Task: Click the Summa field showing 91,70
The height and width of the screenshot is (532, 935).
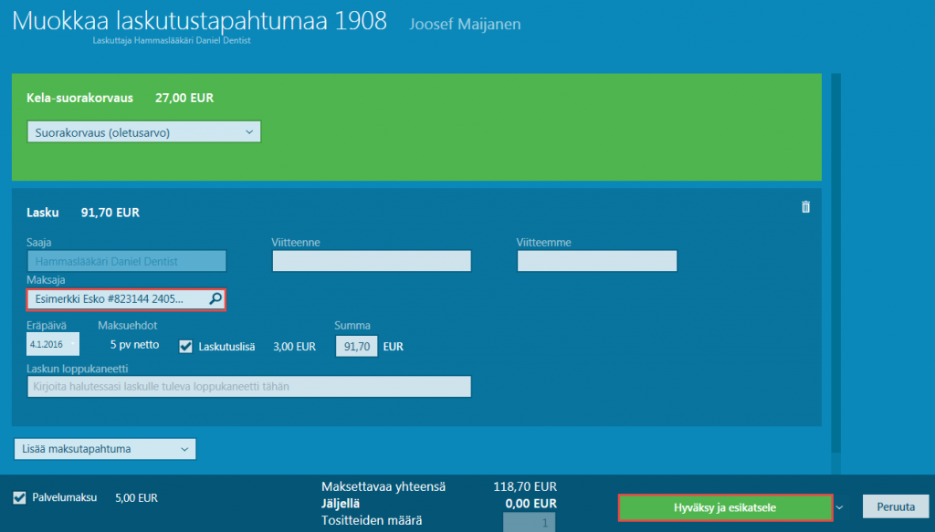Action: point(356,346)
